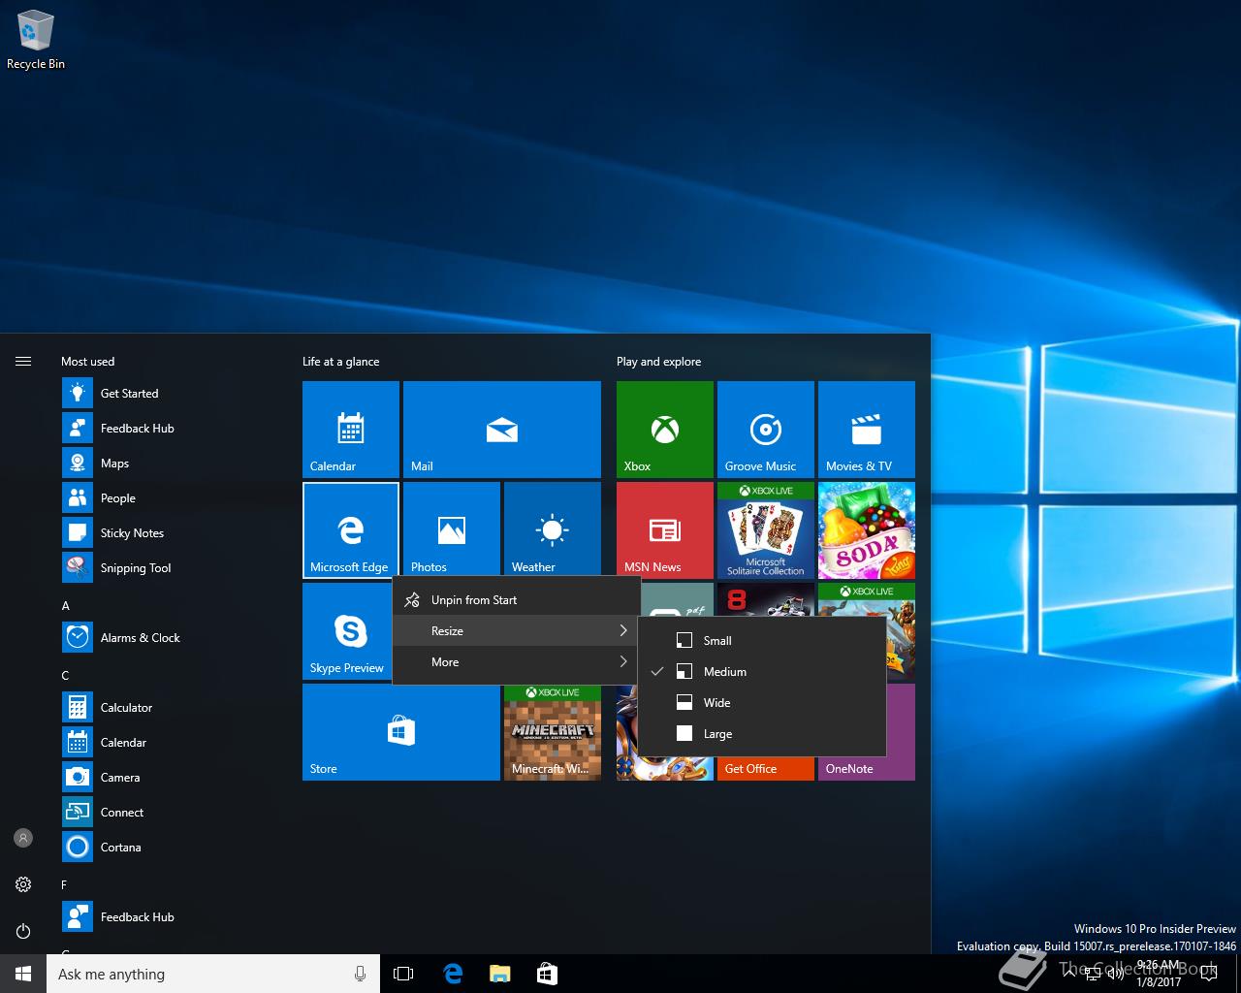The height and width of the screenshot is (993, 1241).
Task: Click the letter C section header
Action: 66,675
